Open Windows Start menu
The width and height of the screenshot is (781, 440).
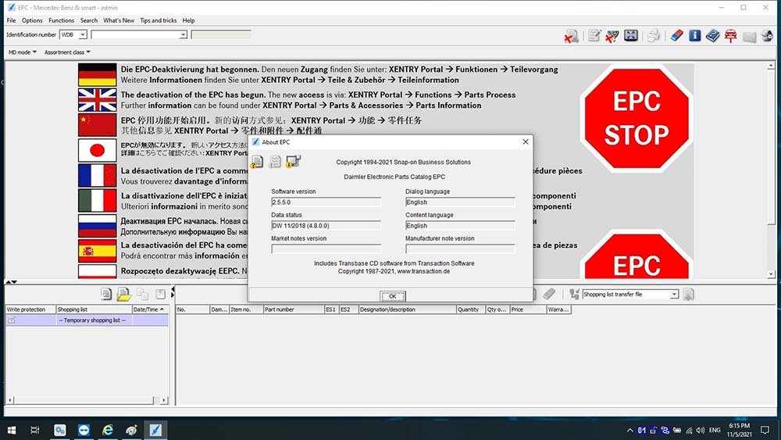pos(12,430)
